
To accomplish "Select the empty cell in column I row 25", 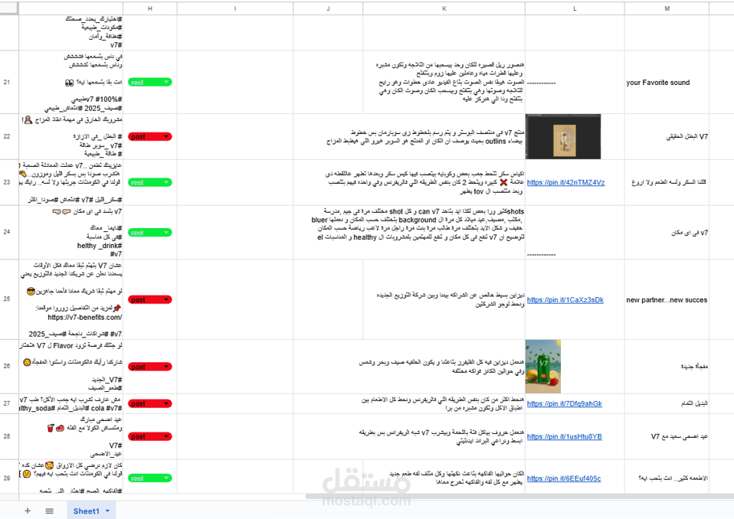I will point(235,299).
